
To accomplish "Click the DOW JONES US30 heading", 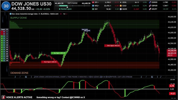I will click(x=31, y=4).
